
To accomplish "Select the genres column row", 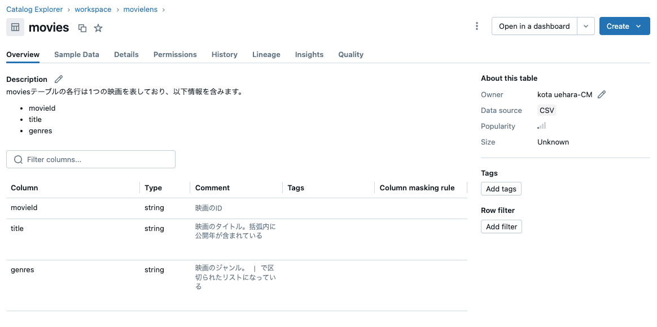I will point(22,269).
